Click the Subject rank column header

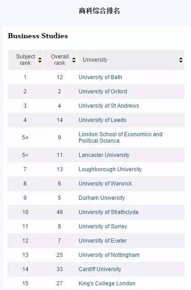25,60
